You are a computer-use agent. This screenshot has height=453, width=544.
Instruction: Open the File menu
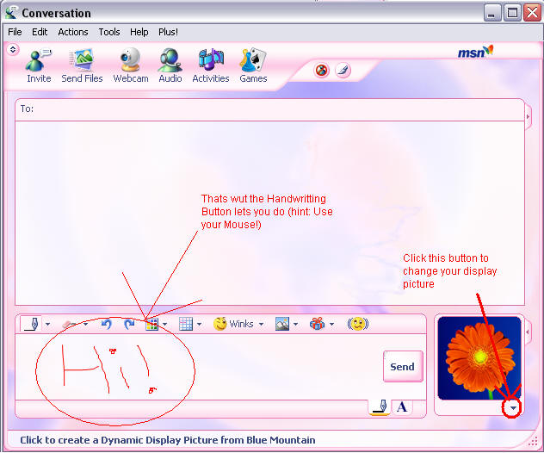pos(15,32)
